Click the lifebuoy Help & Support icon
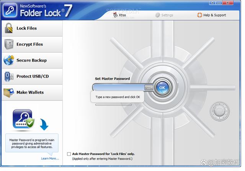This screenshot has width=245, height=171. (199, 15)
